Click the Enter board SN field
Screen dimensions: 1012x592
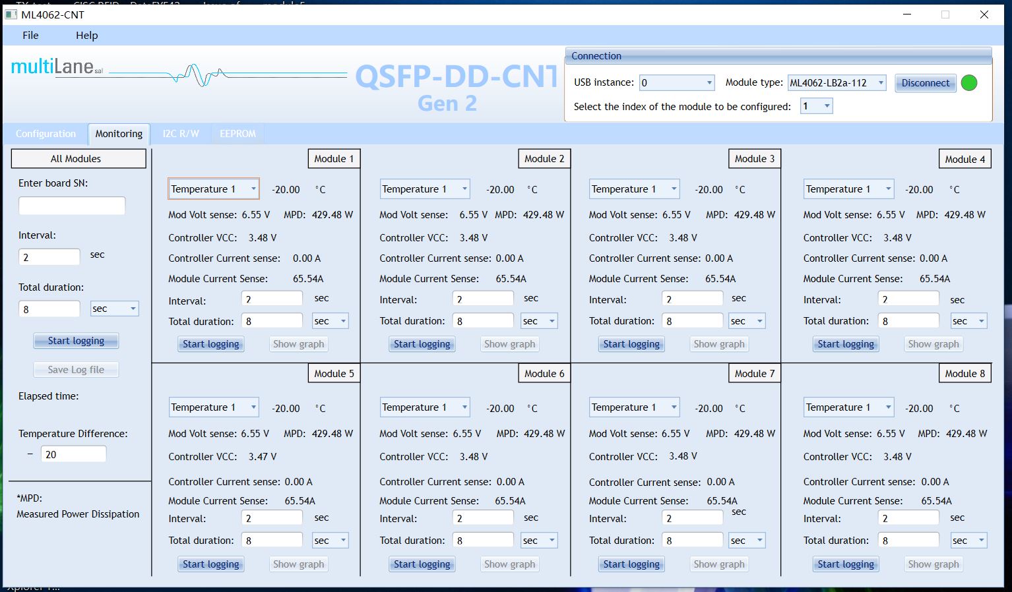click(72, 206)
